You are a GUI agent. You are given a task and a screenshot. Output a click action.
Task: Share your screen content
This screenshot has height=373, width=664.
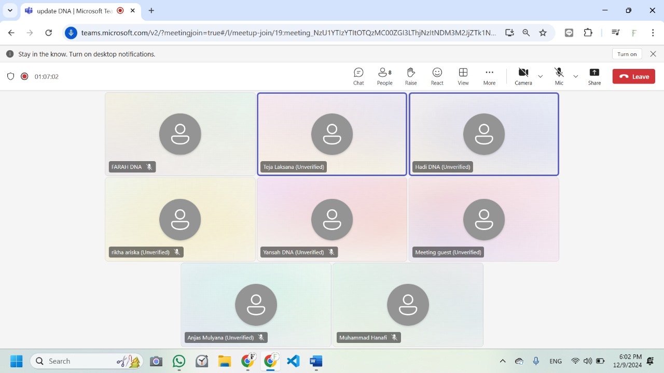(x=594, y=76)
